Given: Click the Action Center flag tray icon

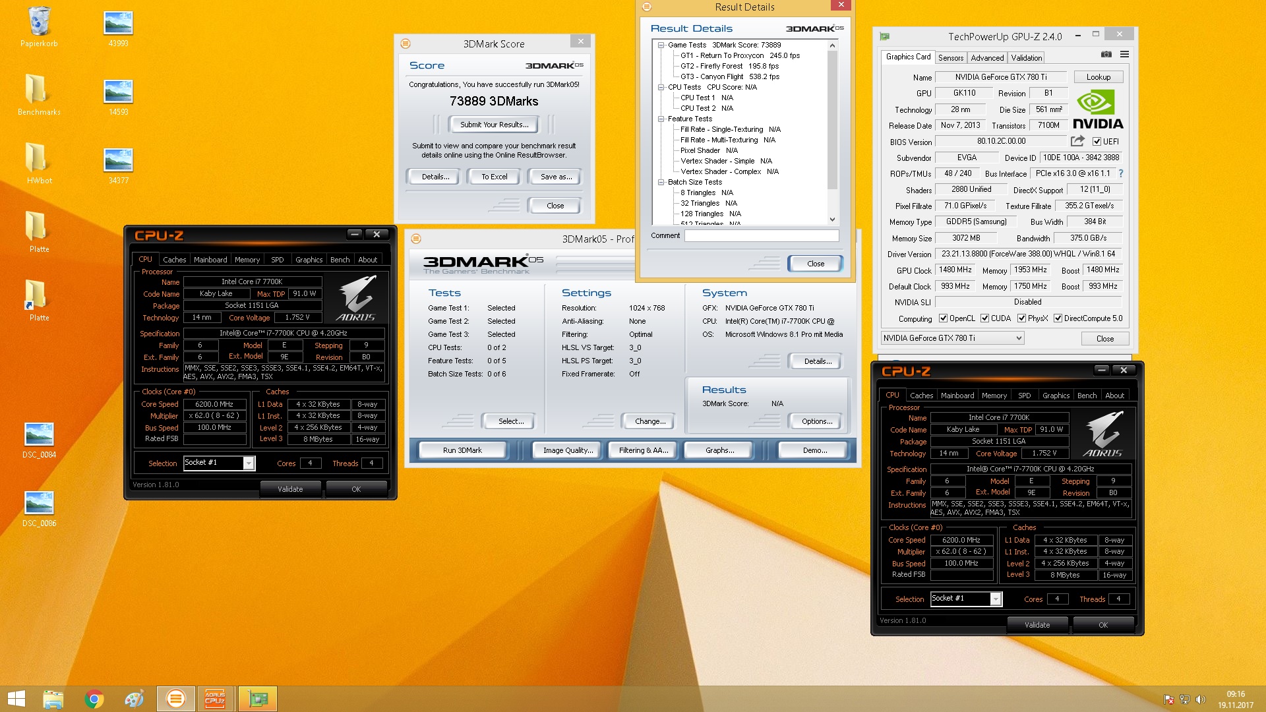Looking at the screenshot, I should pos(1169,699).
